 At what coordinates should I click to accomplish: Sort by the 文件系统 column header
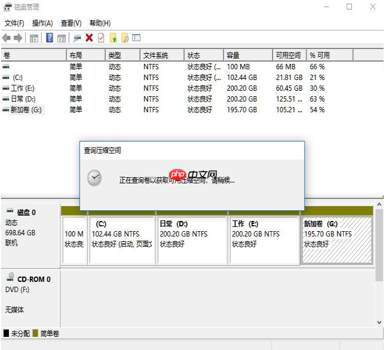162,55
